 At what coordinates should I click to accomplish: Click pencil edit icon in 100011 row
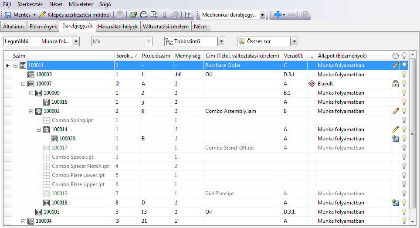[x=396, y=65]
